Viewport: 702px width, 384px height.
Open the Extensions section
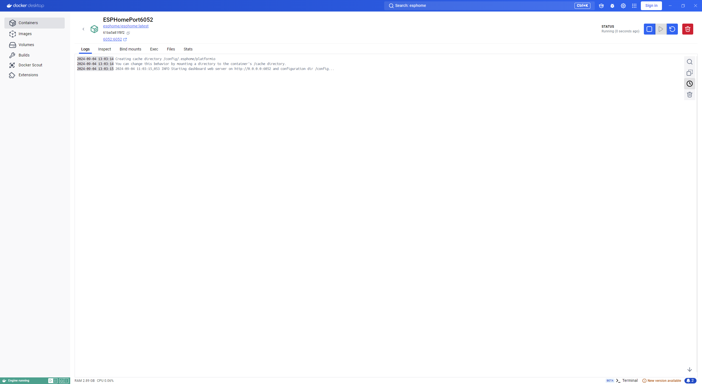click(x=35, y=75)
